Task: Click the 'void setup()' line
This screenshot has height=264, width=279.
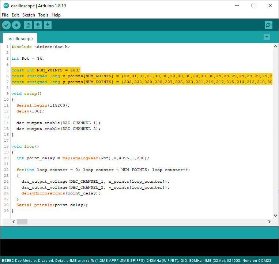Action: pyautogui.click(x=26, y=94)
